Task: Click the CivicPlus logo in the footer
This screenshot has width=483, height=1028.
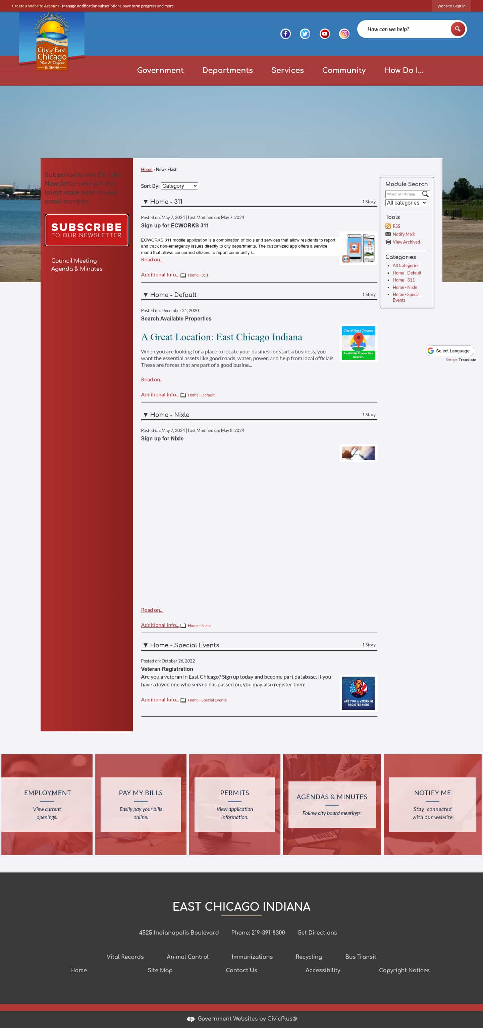Action: pos(191,1019)
